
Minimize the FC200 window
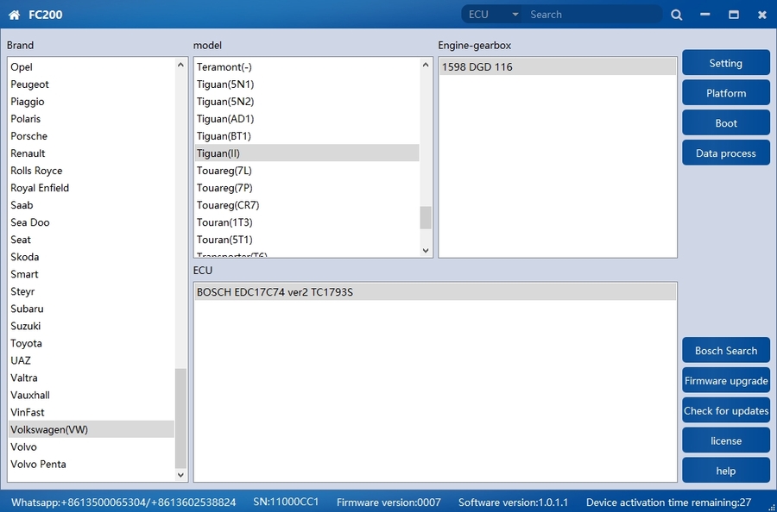pyautogui.click(x=705, y=15)
